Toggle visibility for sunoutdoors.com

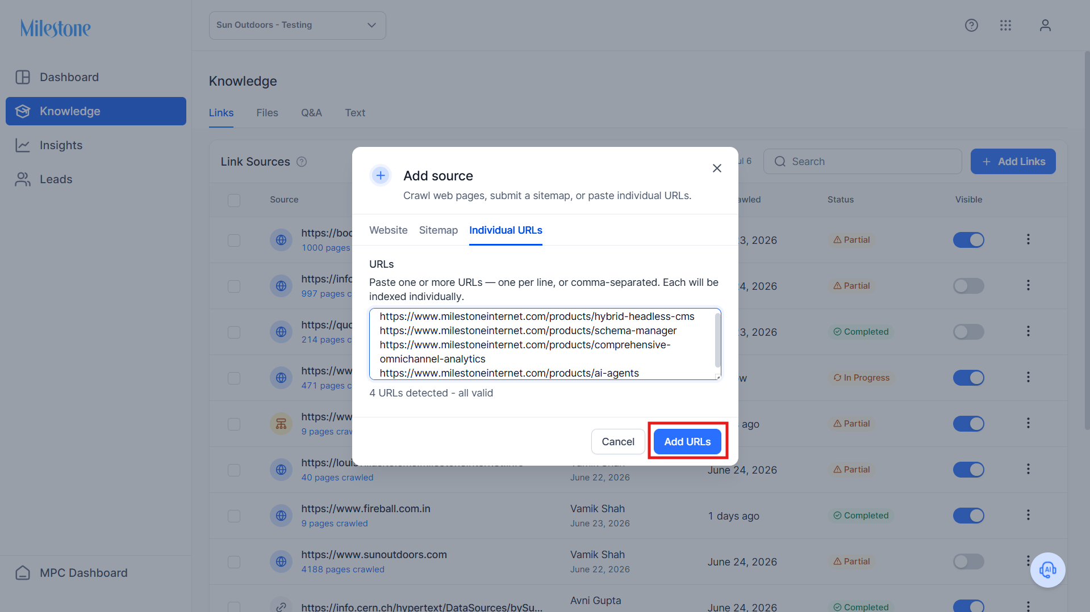point(968,562)
